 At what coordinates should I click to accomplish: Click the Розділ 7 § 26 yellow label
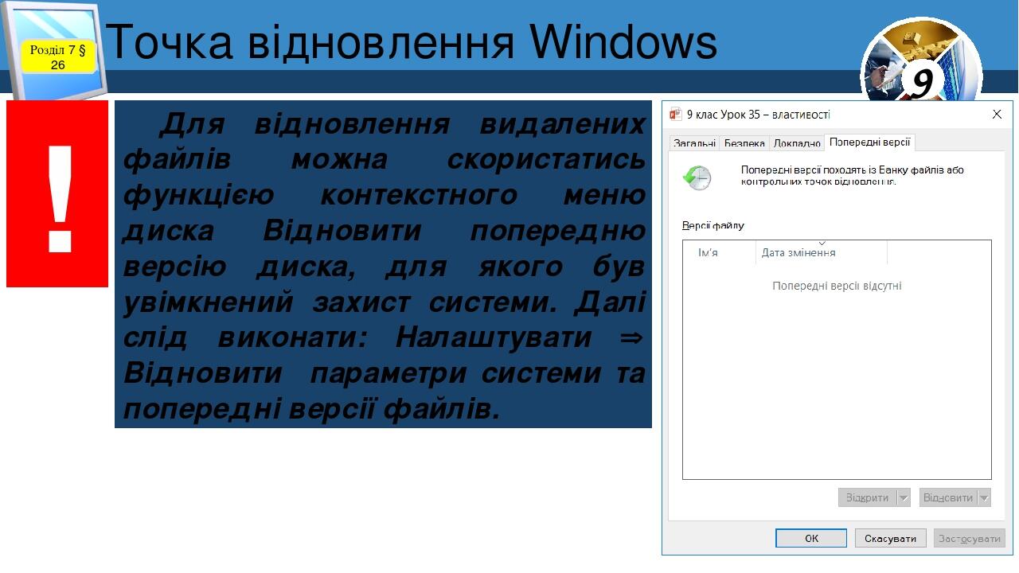[x=58, y=57]
